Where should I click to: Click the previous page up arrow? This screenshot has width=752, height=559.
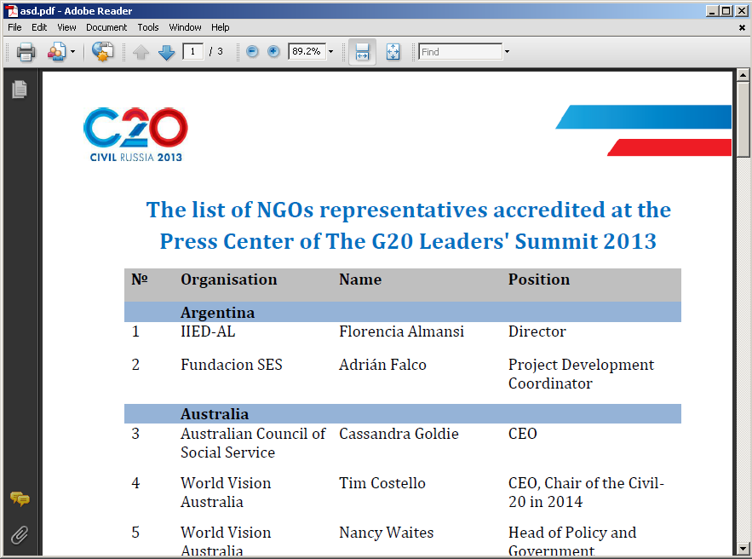coord(141,52)
